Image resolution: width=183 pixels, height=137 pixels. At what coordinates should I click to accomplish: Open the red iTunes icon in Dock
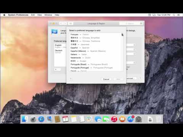114,119
